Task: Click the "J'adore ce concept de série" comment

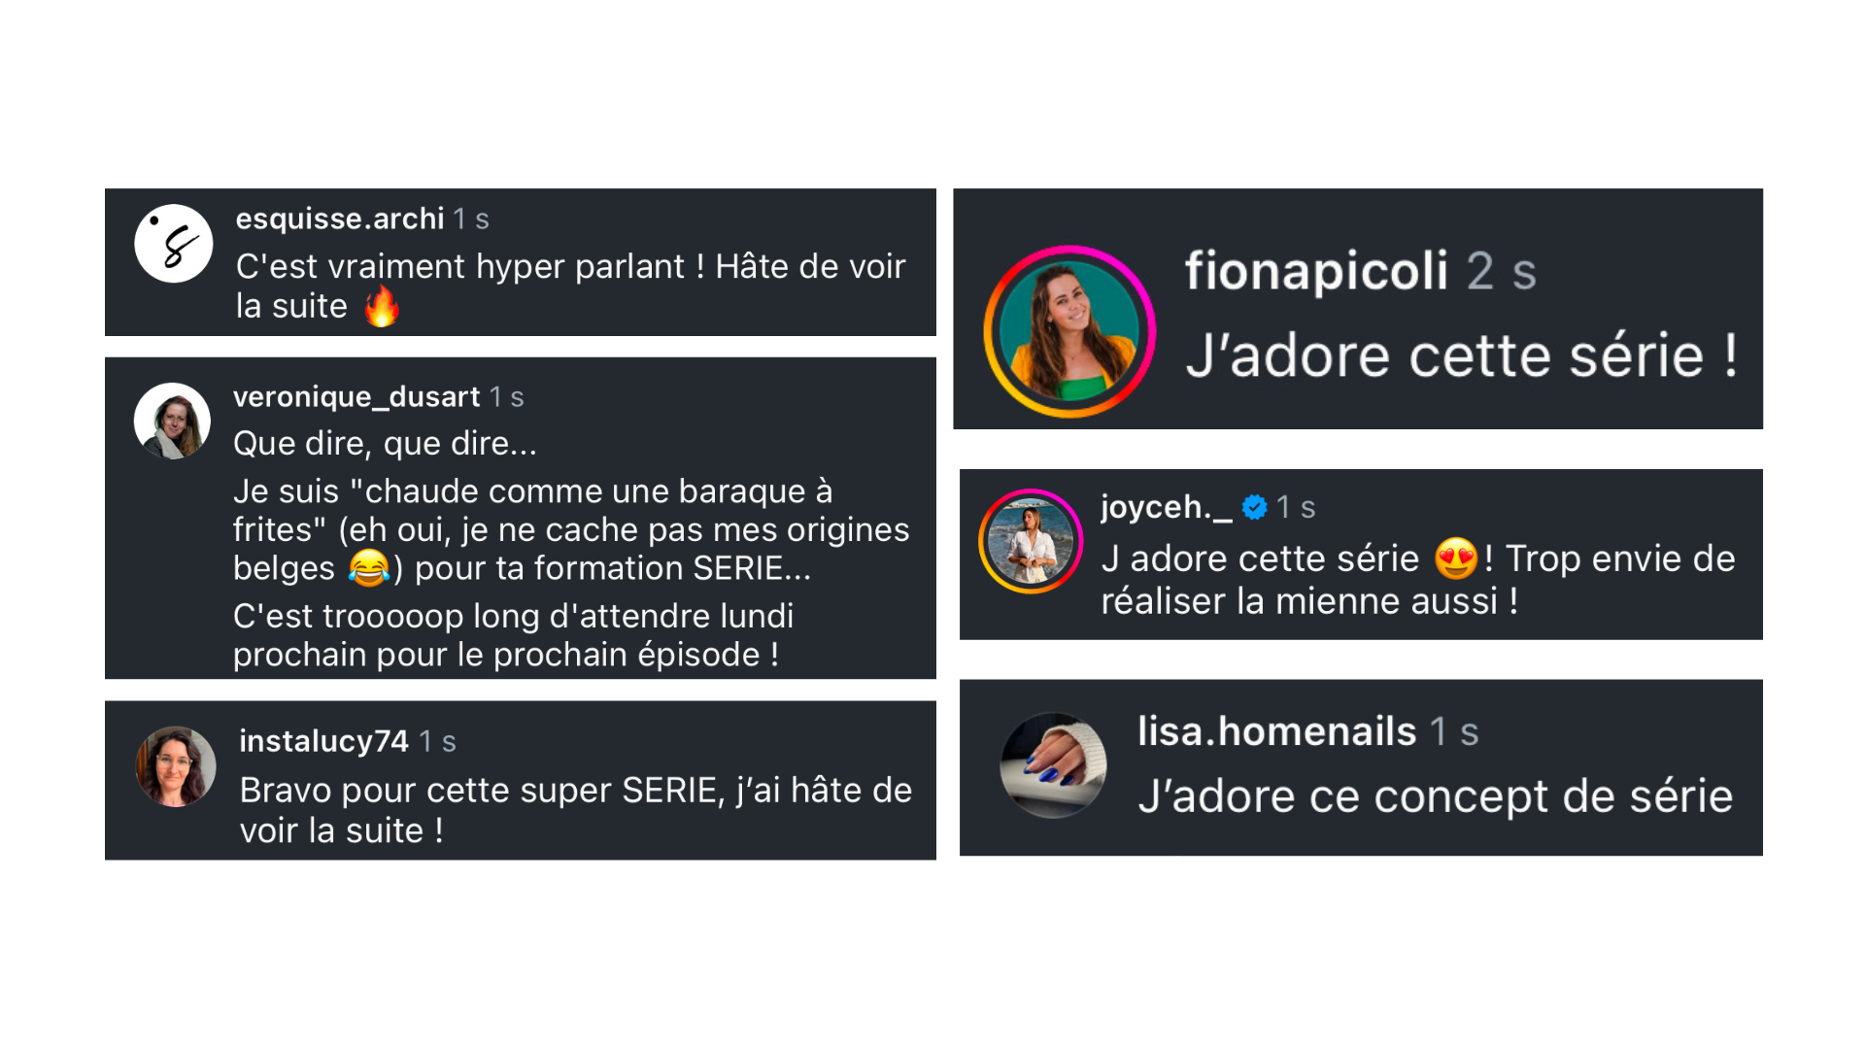Action: click(1436, 796)
